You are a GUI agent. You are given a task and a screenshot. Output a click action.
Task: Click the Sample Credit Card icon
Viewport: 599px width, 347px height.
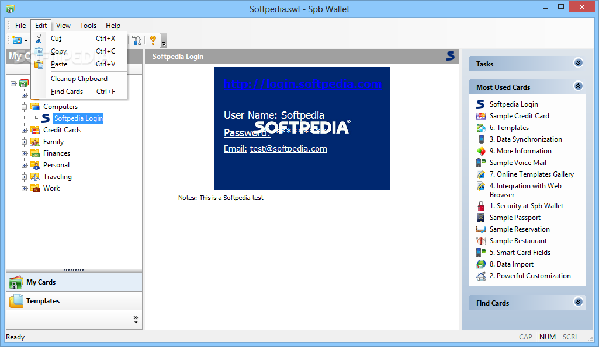tap(481, 116)
